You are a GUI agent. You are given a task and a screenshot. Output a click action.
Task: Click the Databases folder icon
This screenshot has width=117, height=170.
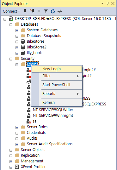17,24
